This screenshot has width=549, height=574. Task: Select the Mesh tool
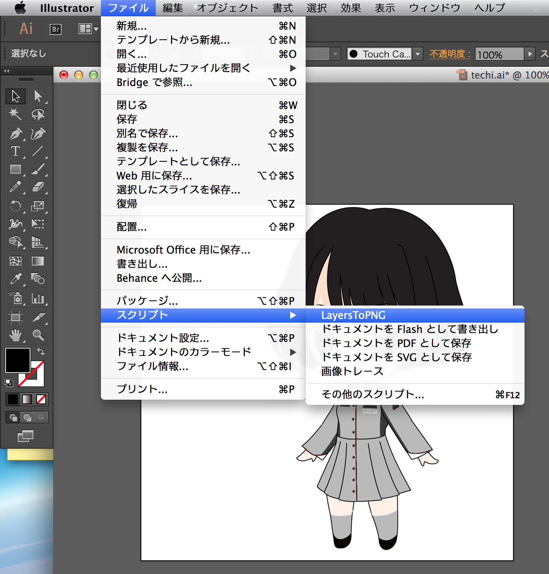[x=16, y=261]
